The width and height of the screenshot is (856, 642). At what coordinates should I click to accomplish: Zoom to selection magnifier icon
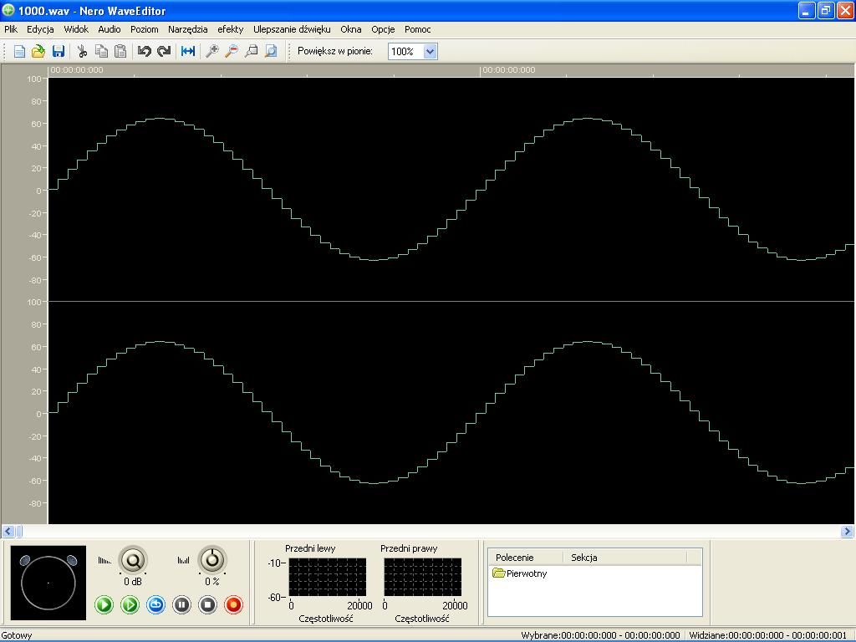251,51
